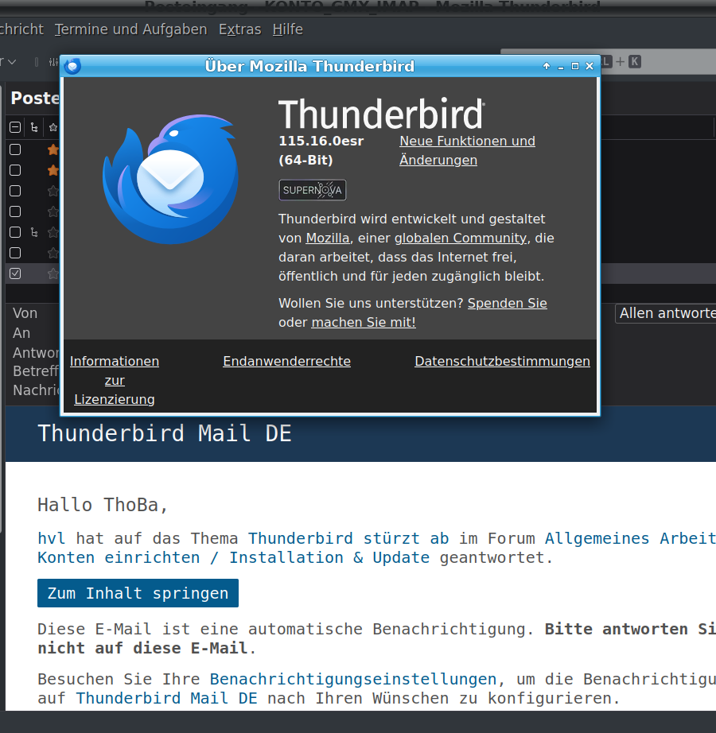This screenshot has width=716, height=733.
Task: Open the toolbar dropdown chevron at top left
Action: pos(12,62)
